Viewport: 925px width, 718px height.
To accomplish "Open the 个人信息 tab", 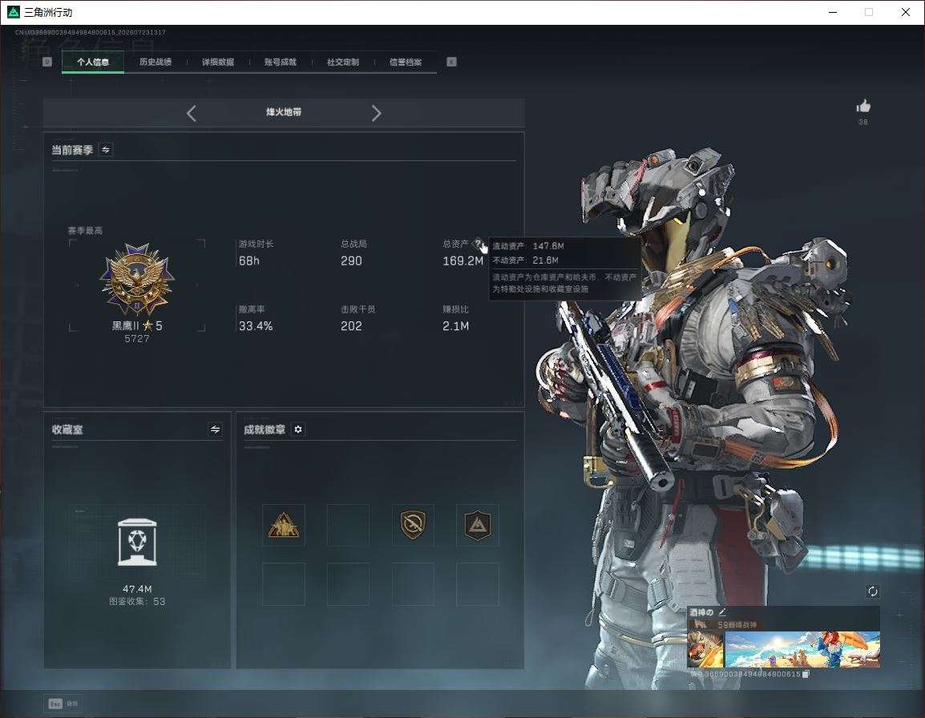I will [93, 62].
